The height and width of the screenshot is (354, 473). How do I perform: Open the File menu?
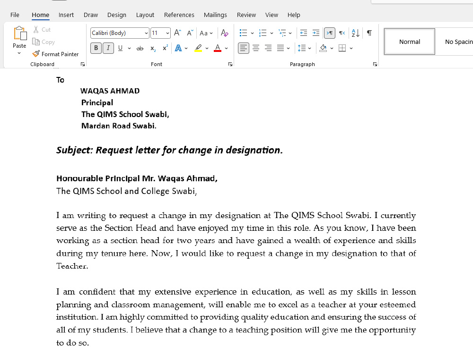[x=15, y=15]
